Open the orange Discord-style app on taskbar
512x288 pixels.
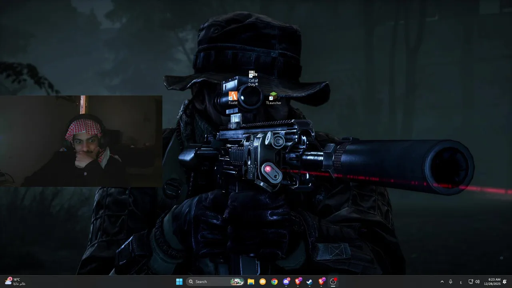tap(262, 282)
